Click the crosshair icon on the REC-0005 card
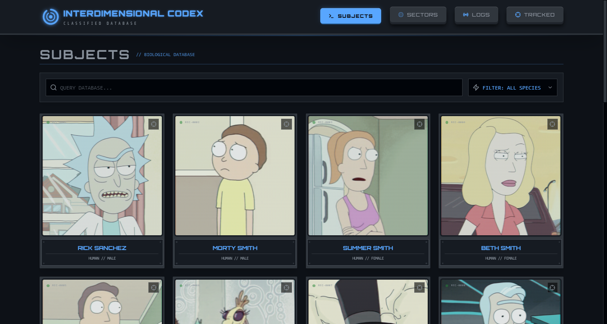This screenshot has width=607, height=324. (154, 287)
